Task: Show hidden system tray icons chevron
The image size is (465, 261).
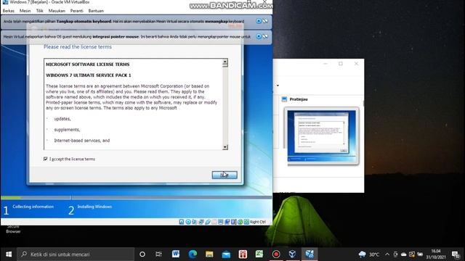Action: (387, 254)
